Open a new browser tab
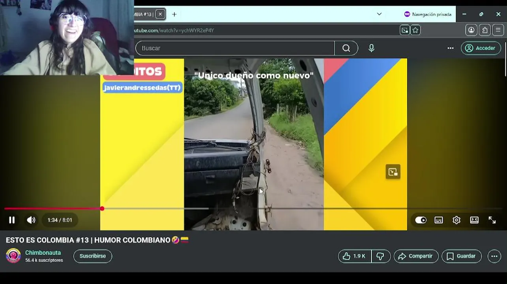The image size is (507, 284). pos(174,14)
